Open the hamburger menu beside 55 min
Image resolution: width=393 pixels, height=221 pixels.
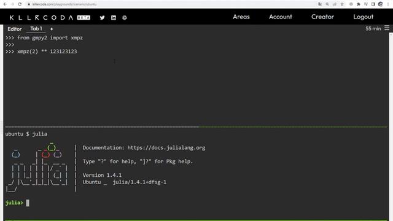(387, 28)
